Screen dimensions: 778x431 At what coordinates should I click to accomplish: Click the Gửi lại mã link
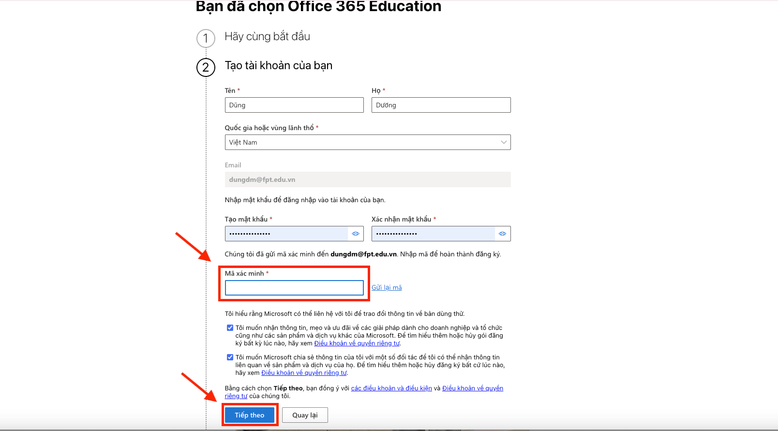coord(387,287)
